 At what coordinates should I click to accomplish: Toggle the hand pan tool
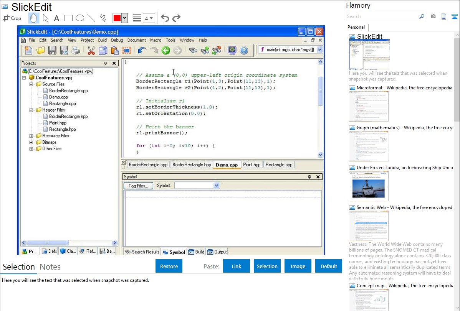click(34, 18)
